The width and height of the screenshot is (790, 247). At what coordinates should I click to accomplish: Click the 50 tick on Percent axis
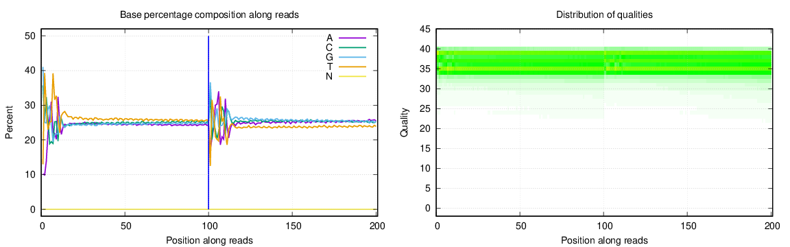coord(32,36)
